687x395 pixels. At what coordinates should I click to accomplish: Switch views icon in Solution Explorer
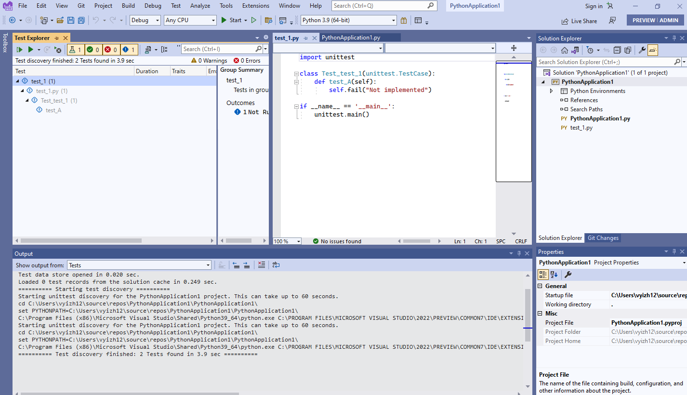(575, 50)
